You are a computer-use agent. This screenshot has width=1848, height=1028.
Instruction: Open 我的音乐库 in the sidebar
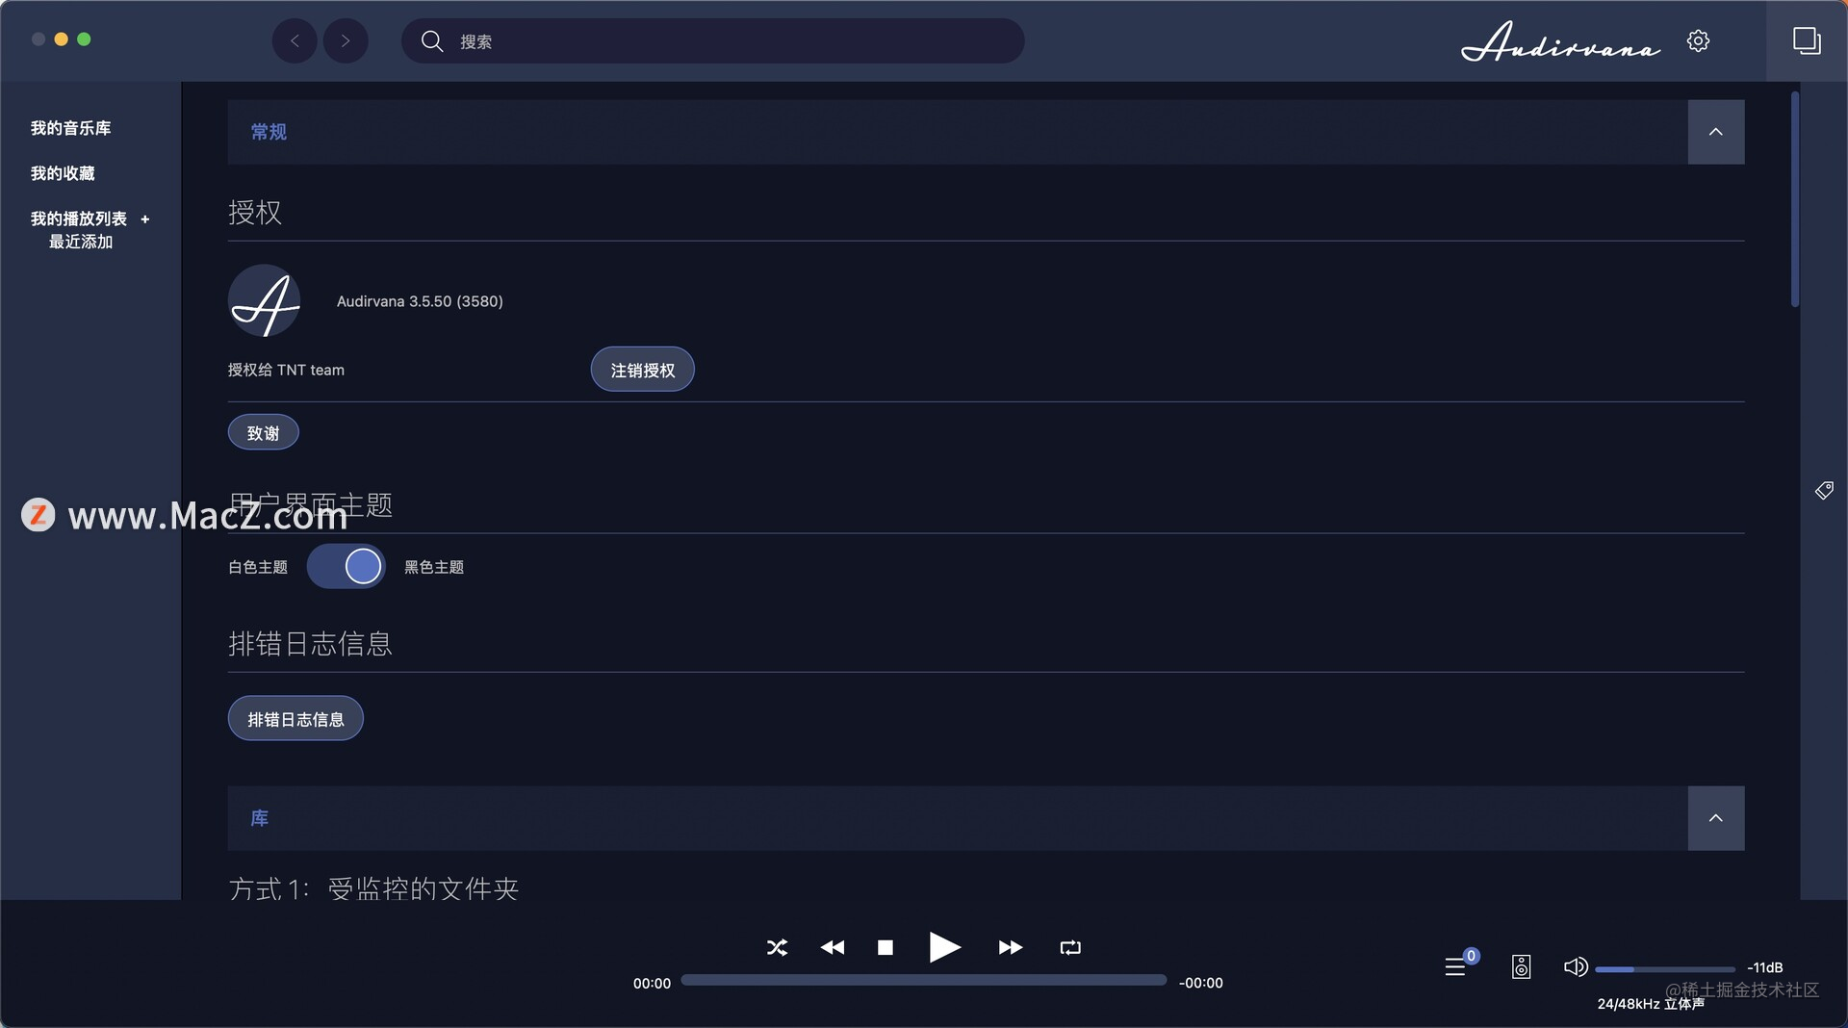click(69, 127)
